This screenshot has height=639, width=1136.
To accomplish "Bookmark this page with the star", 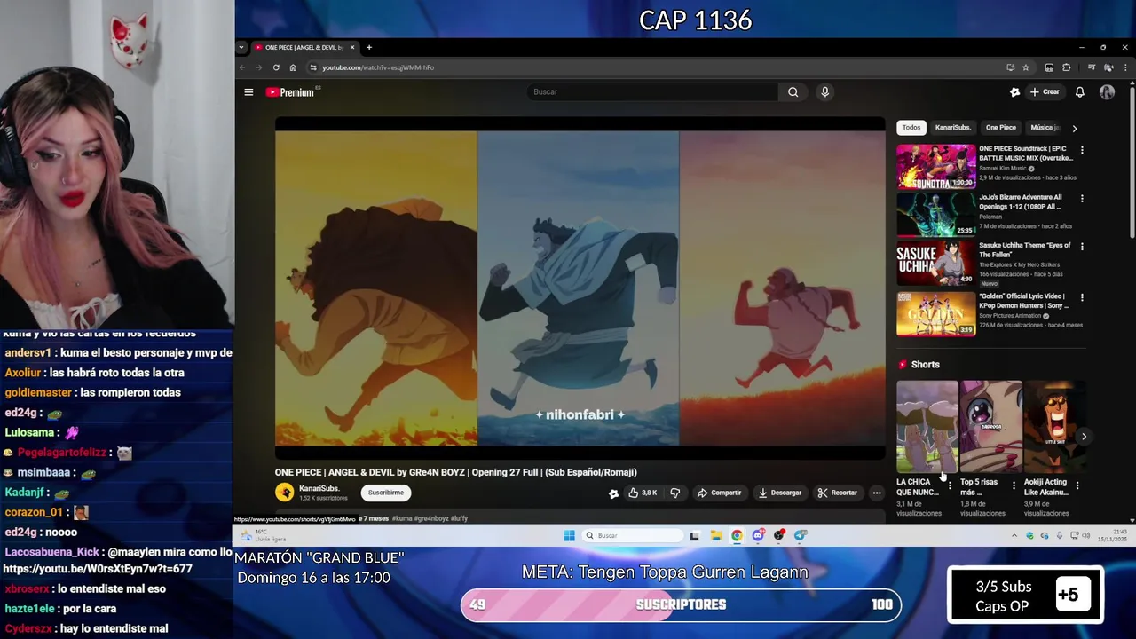I will tap(1026, 67).
